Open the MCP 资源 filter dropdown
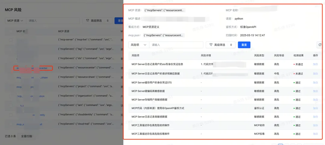Viewport: 325px width, 145px height. tap(15, 21)
